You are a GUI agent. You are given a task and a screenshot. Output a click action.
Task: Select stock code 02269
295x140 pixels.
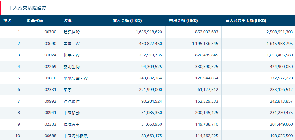tap(50, 67)
